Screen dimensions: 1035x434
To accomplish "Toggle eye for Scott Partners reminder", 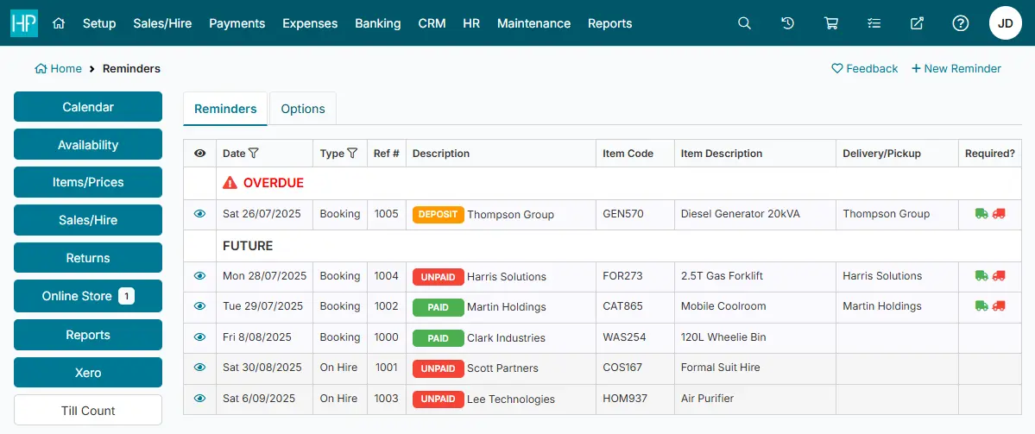I will 200,368.
